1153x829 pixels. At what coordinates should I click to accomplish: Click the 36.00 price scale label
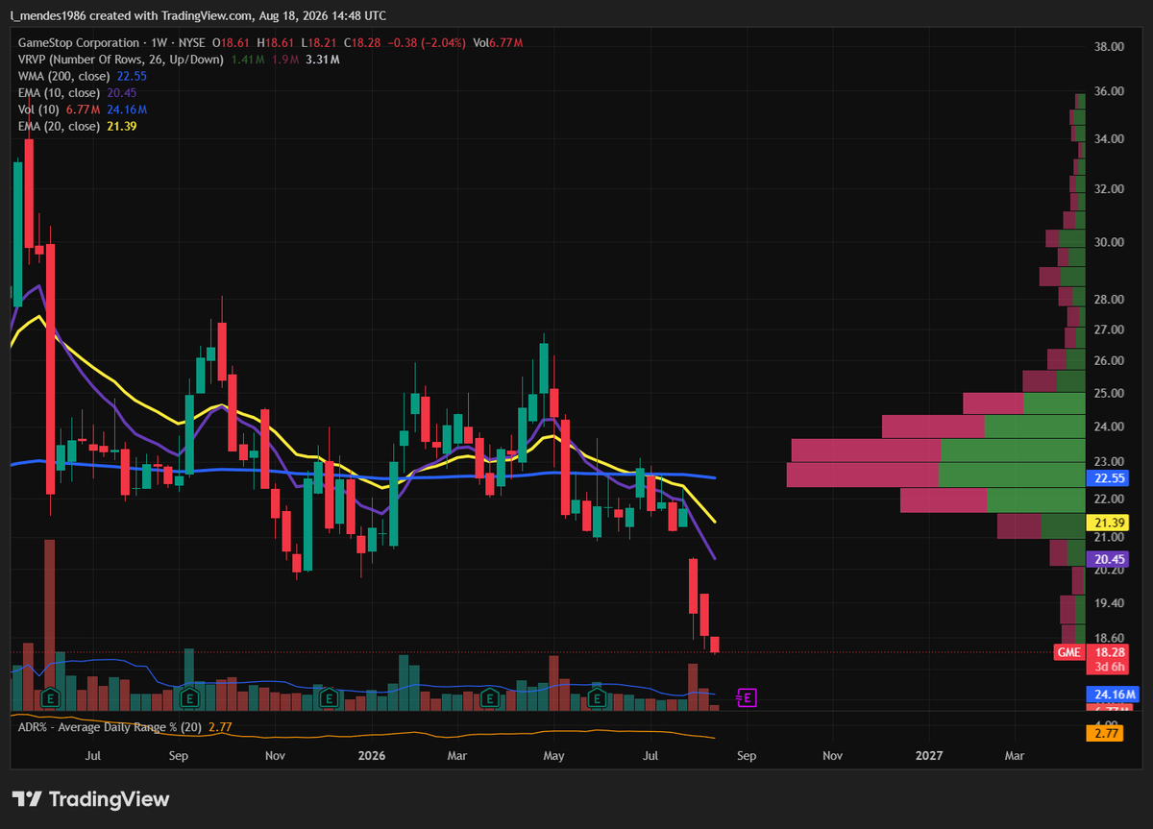pyautogui.click(x=1110, y=92)
